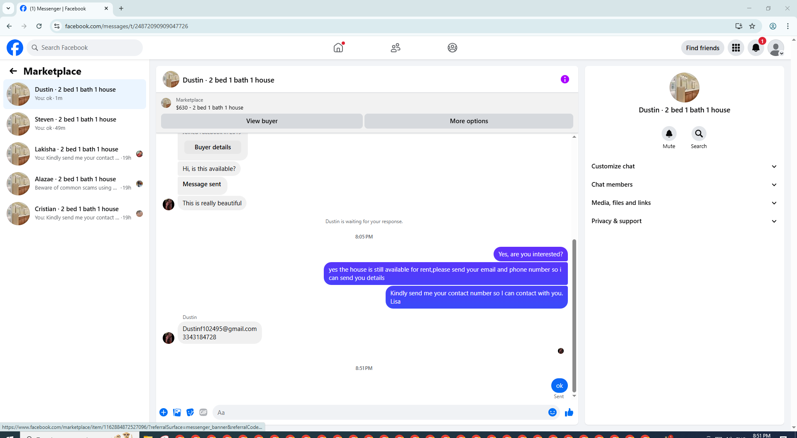Expand Customize chat section
Screen dimensions: 797x438
(x=684, y=166)
